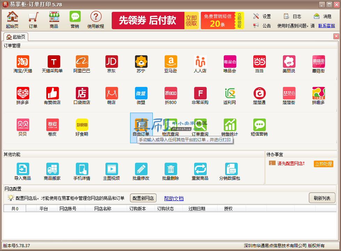Open 日志 log viewer
Screen dimensions: 341x251
pyautogui.click(x=293, y=16)
